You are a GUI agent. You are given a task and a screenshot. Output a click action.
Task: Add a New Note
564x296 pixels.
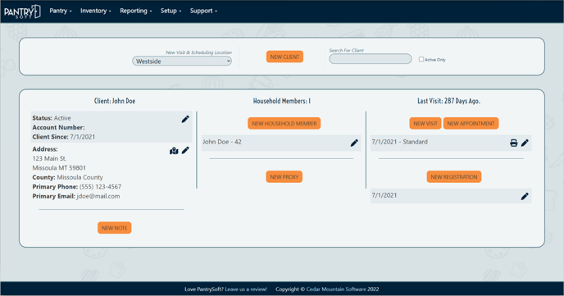(x=115, y=228)
